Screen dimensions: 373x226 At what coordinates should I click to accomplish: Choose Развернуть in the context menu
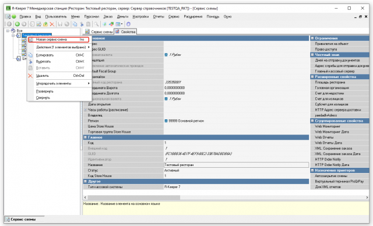(59, 91)
